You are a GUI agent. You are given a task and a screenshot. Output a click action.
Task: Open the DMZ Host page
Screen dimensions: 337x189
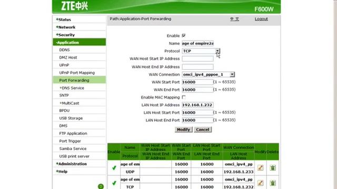tap(68, 57)
